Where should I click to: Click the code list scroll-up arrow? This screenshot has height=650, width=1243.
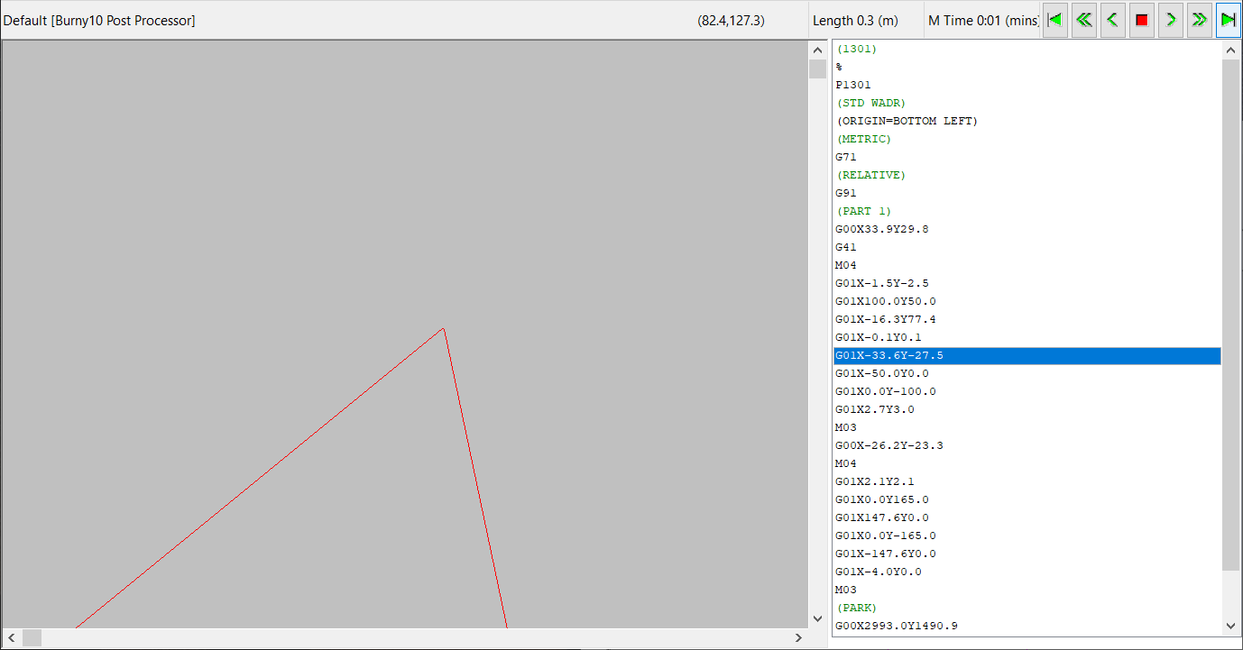coord(1231,51)
